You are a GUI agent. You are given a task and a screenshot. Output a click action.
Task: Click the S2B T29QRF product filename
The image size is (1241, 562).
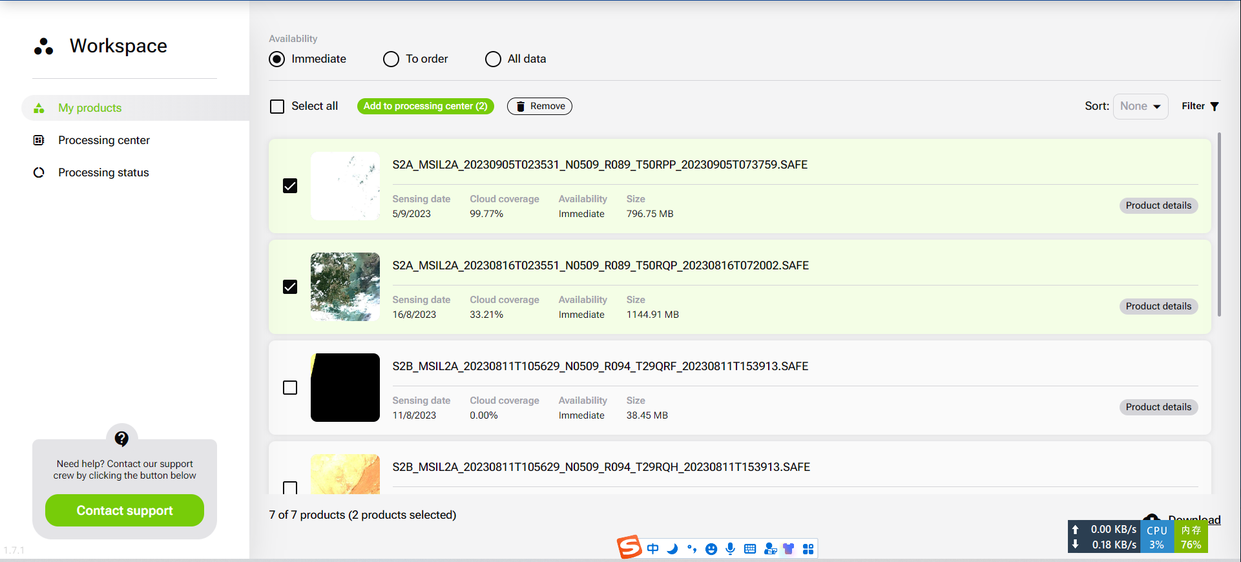tap(600, 366)
